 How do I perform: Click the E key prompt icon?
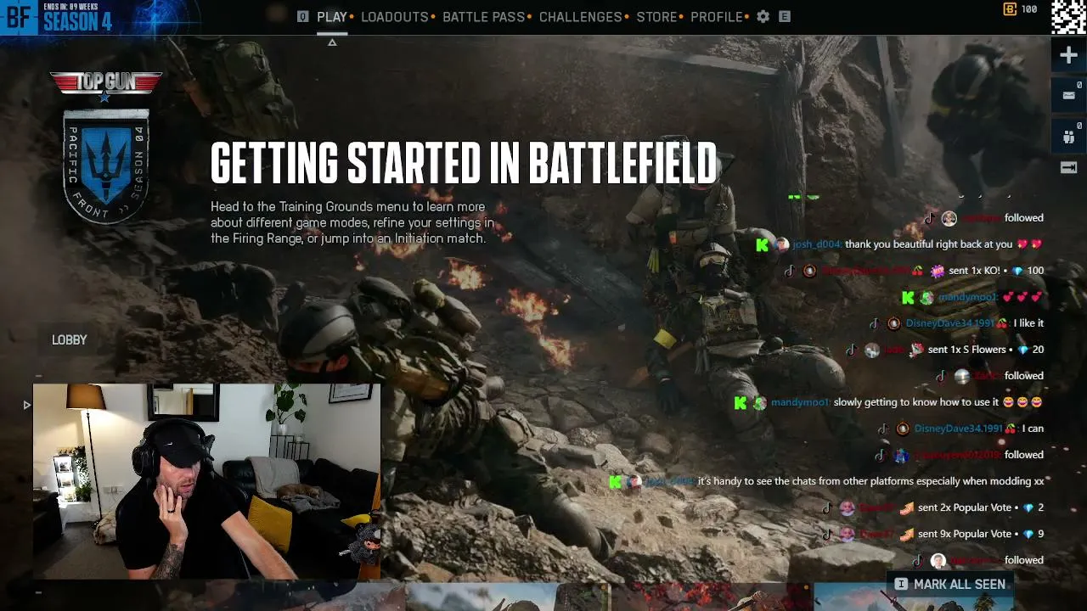(x=785, y=16)
